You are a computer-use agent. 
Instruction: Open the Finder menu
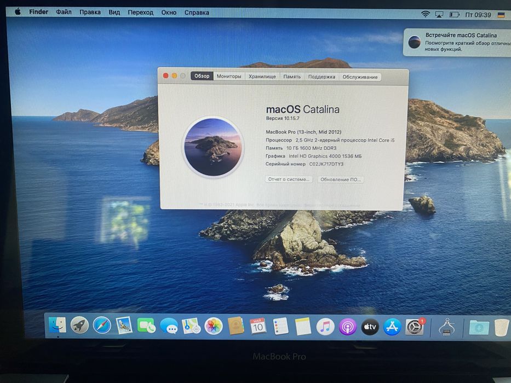[x=38, y=12]
